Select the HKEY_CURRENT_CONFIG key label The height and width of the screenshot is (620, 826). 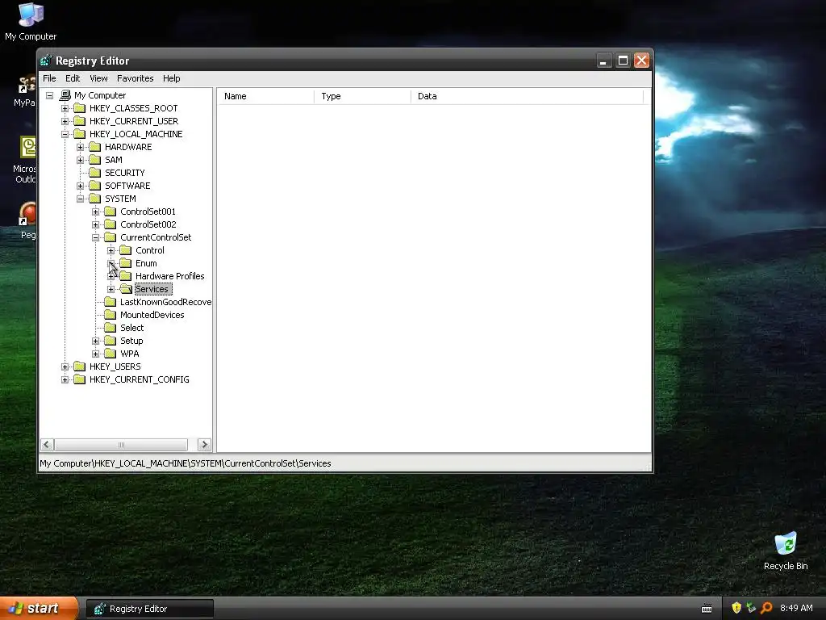point(139,379)
